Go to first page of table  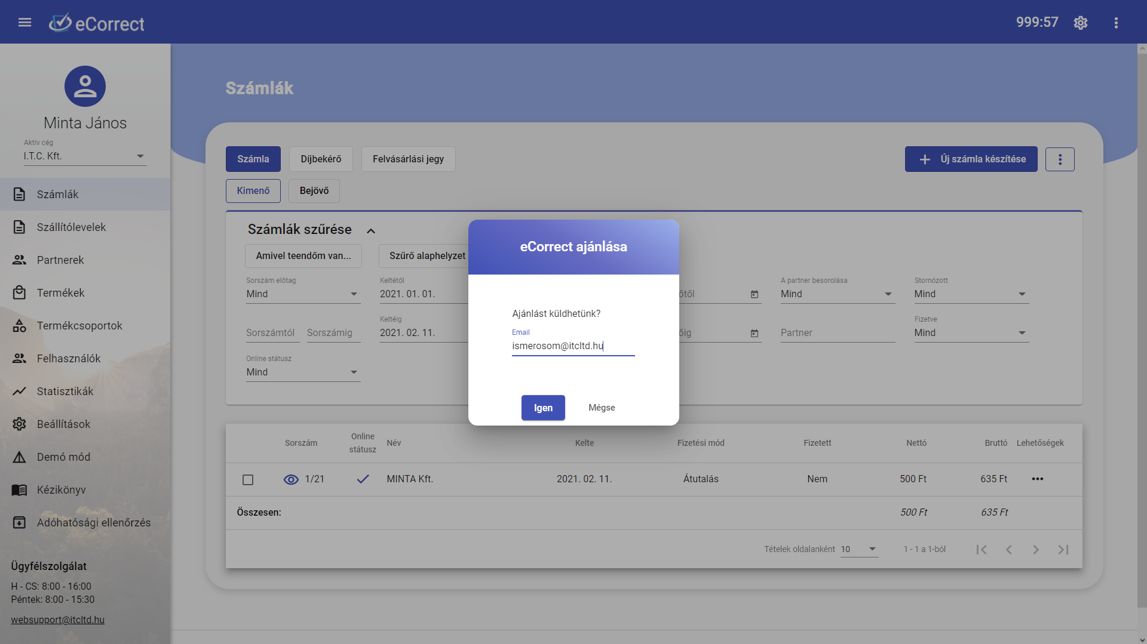981,549
